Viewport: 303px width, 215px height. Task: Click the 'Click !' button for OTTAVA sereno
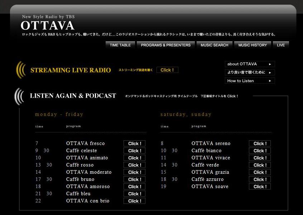[260, 143]
